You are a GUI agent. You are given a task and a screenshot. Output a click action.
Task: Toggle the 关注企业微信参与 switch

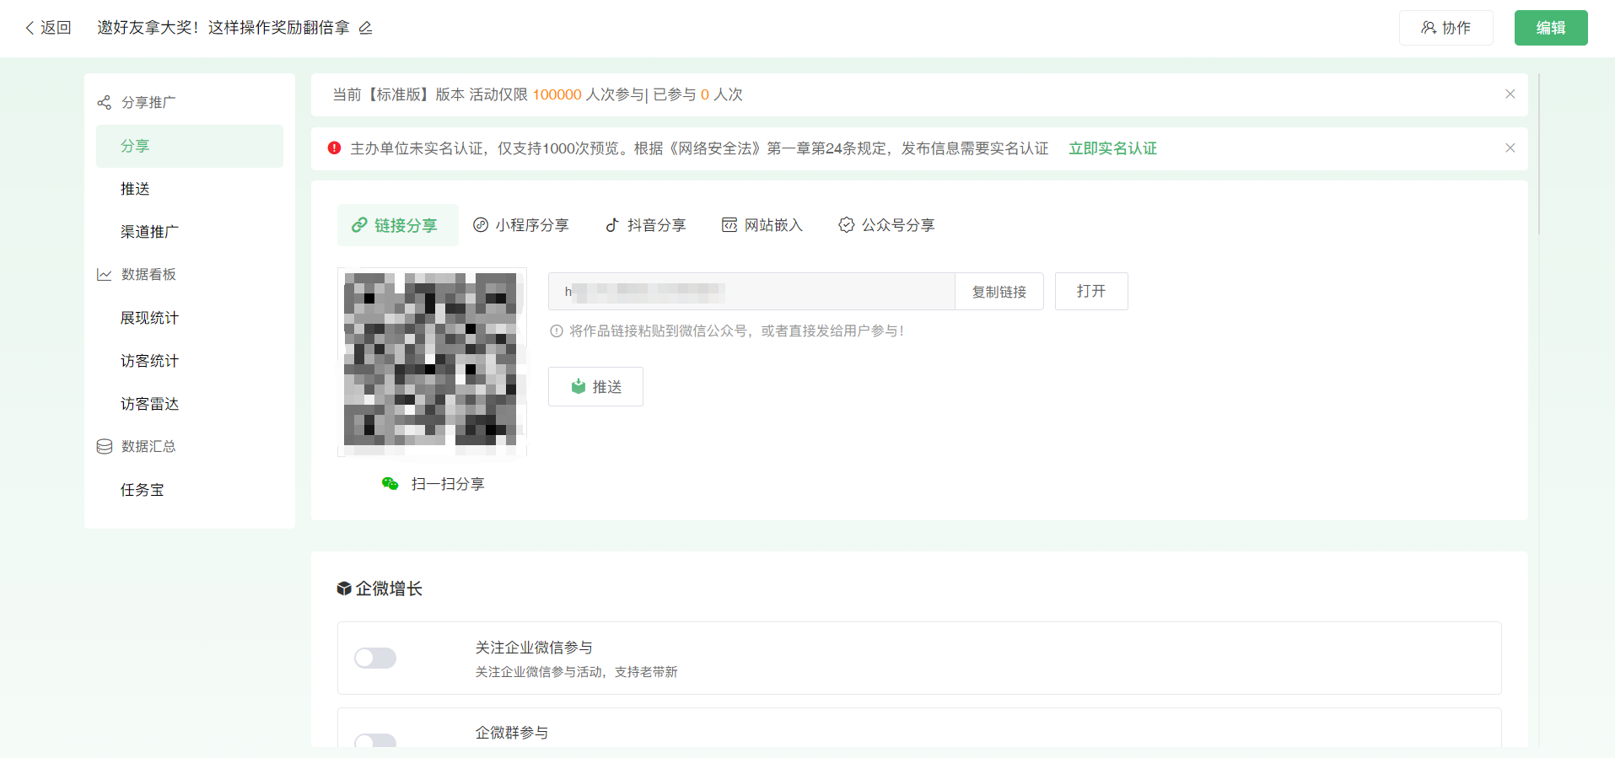coord(375,658)
